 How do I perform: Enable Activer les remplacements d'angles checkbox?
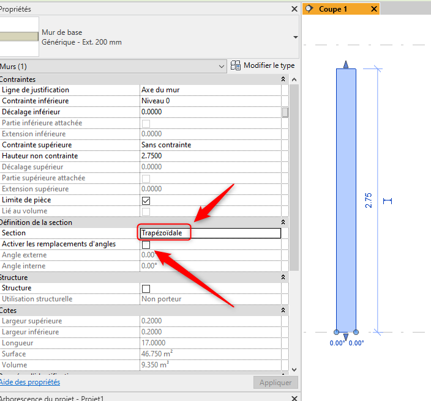pos(146,245)
